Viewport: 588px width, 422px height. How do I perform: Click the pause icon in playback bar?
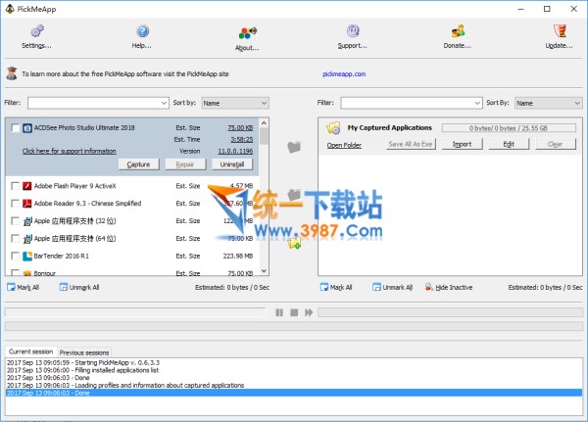[x=279, y=312]
